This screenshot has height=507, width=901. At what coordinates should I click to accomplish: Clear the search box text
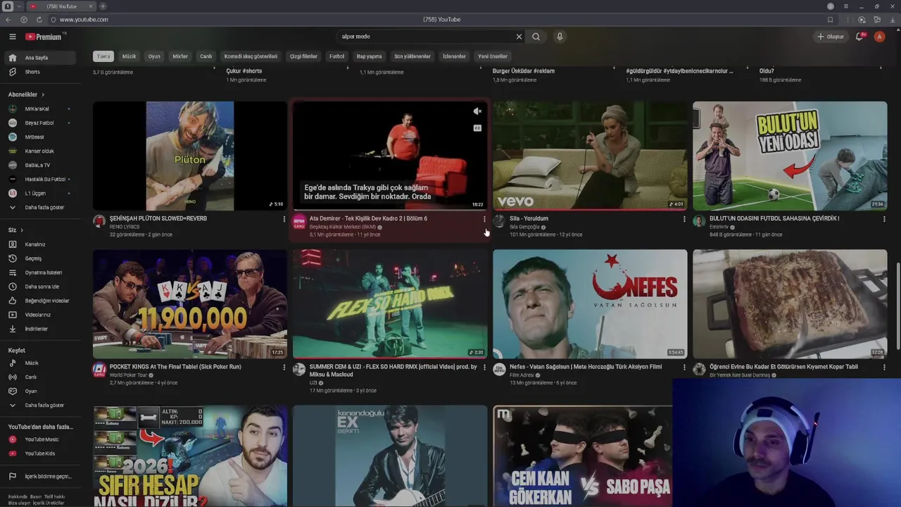[519, 37]
